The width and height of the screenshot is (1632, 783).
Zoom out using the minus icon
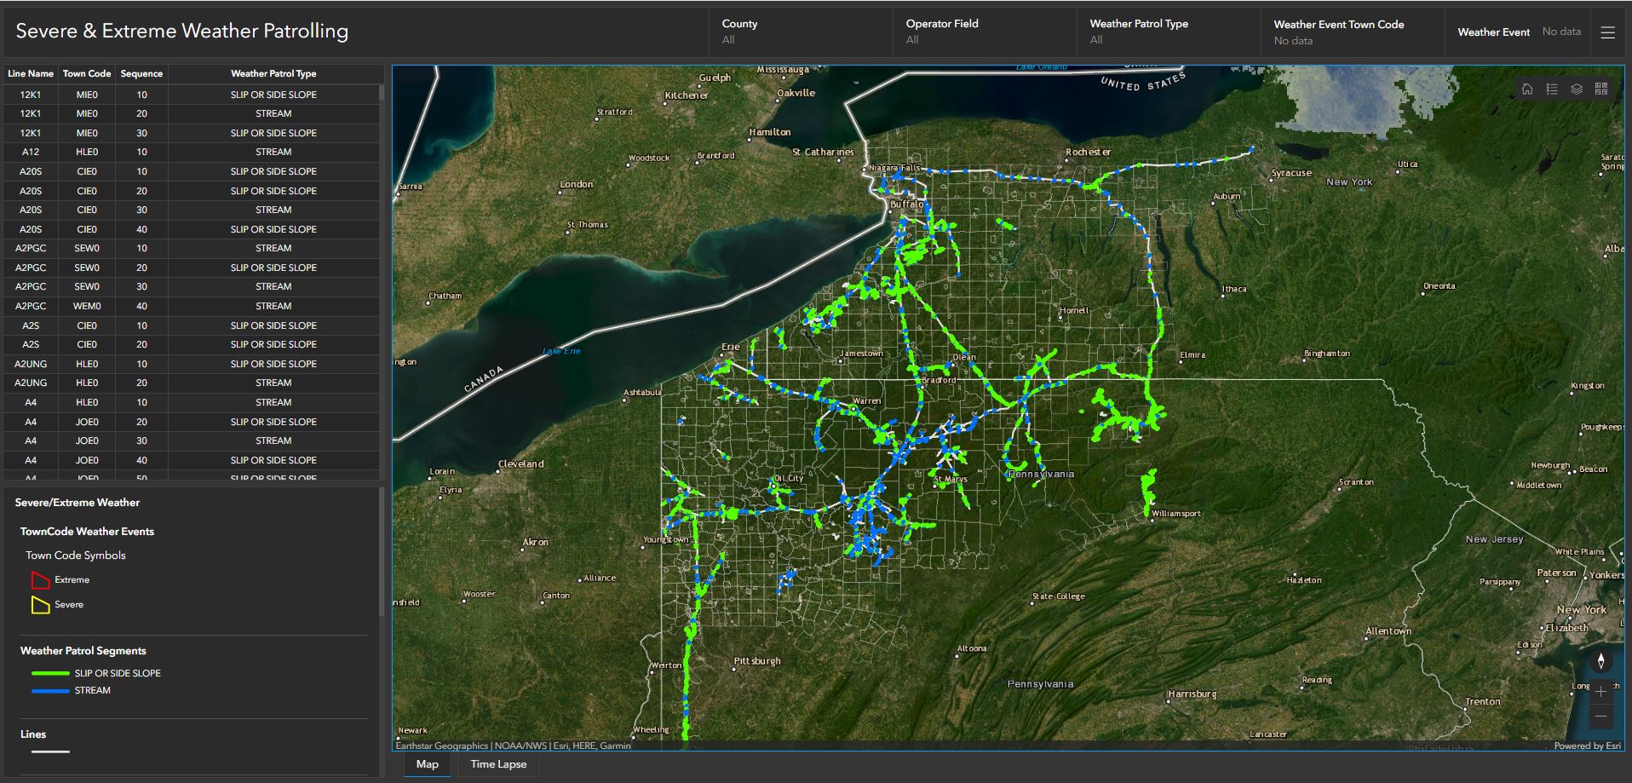point(1601,715)
